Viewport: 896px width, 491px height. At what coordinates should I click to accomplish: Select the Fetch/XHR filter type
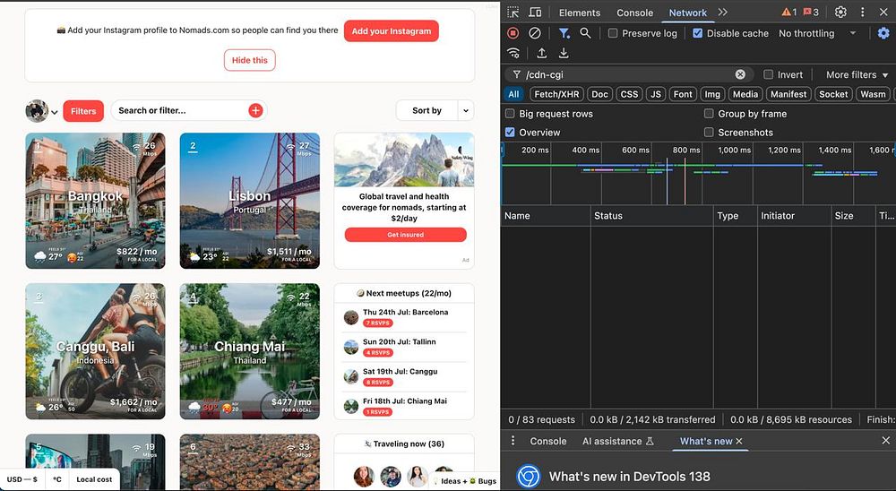pos(556,94)
